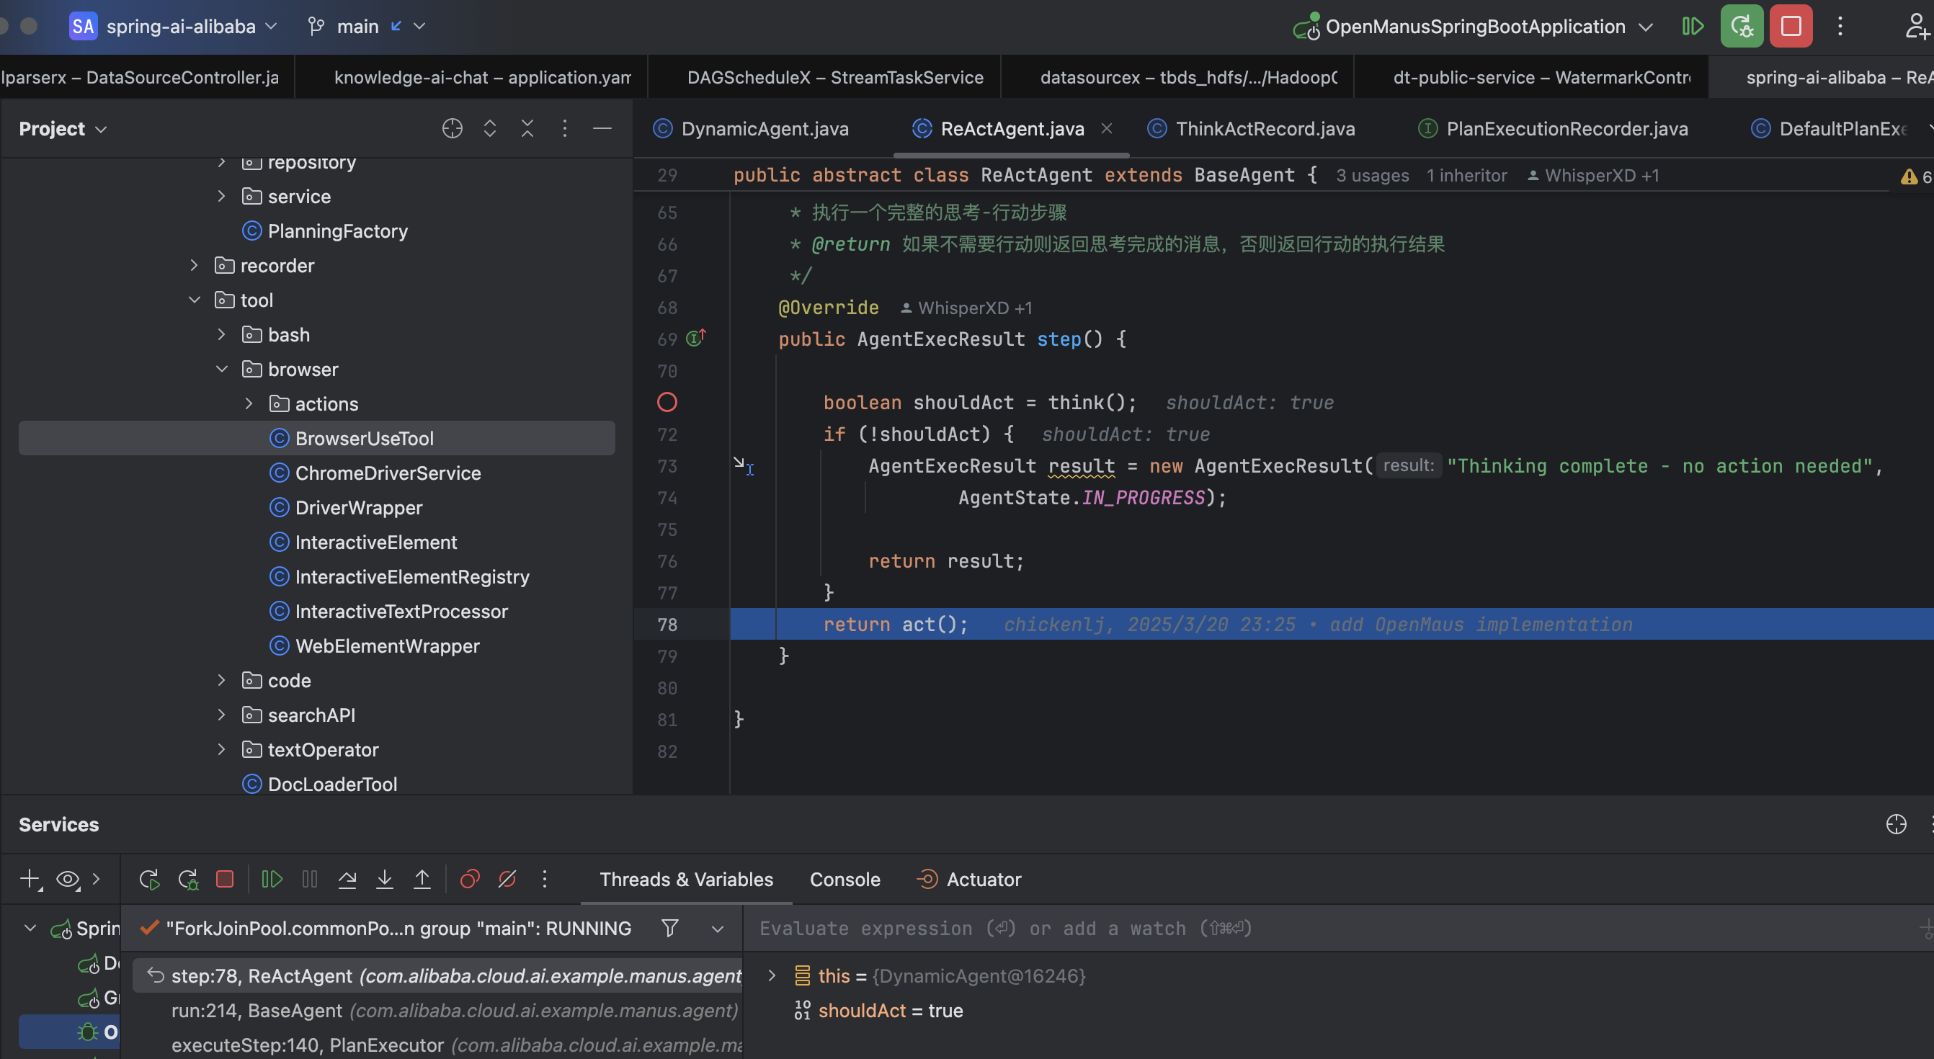Open the ThinkActRecord.java editor tab
Viewport: 1934px width, 1059px height.
tap(1265, 128)
